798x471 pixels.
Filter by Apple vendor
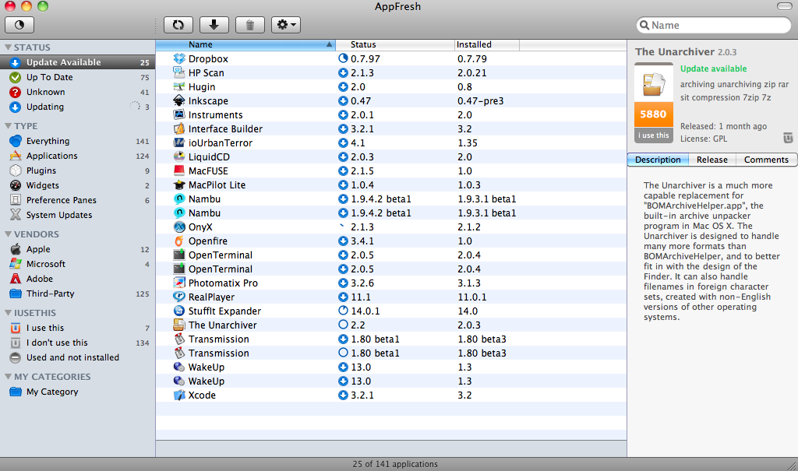(77, 249)
